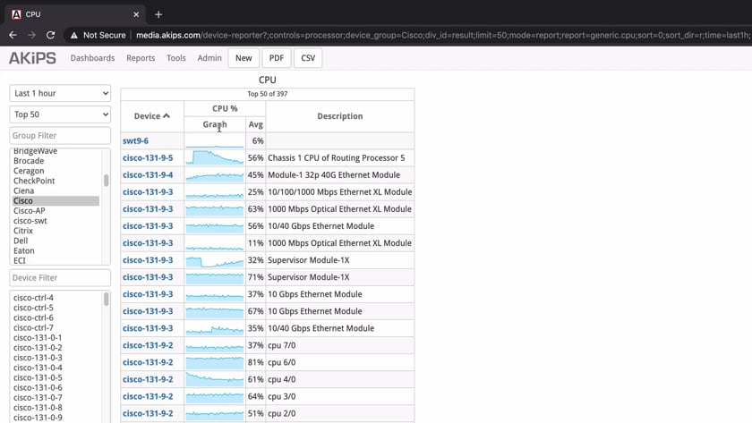Select cisco-131-0-8 in device list
The width and height of the screenshot is (752, 423).
[x=38, y=408]
